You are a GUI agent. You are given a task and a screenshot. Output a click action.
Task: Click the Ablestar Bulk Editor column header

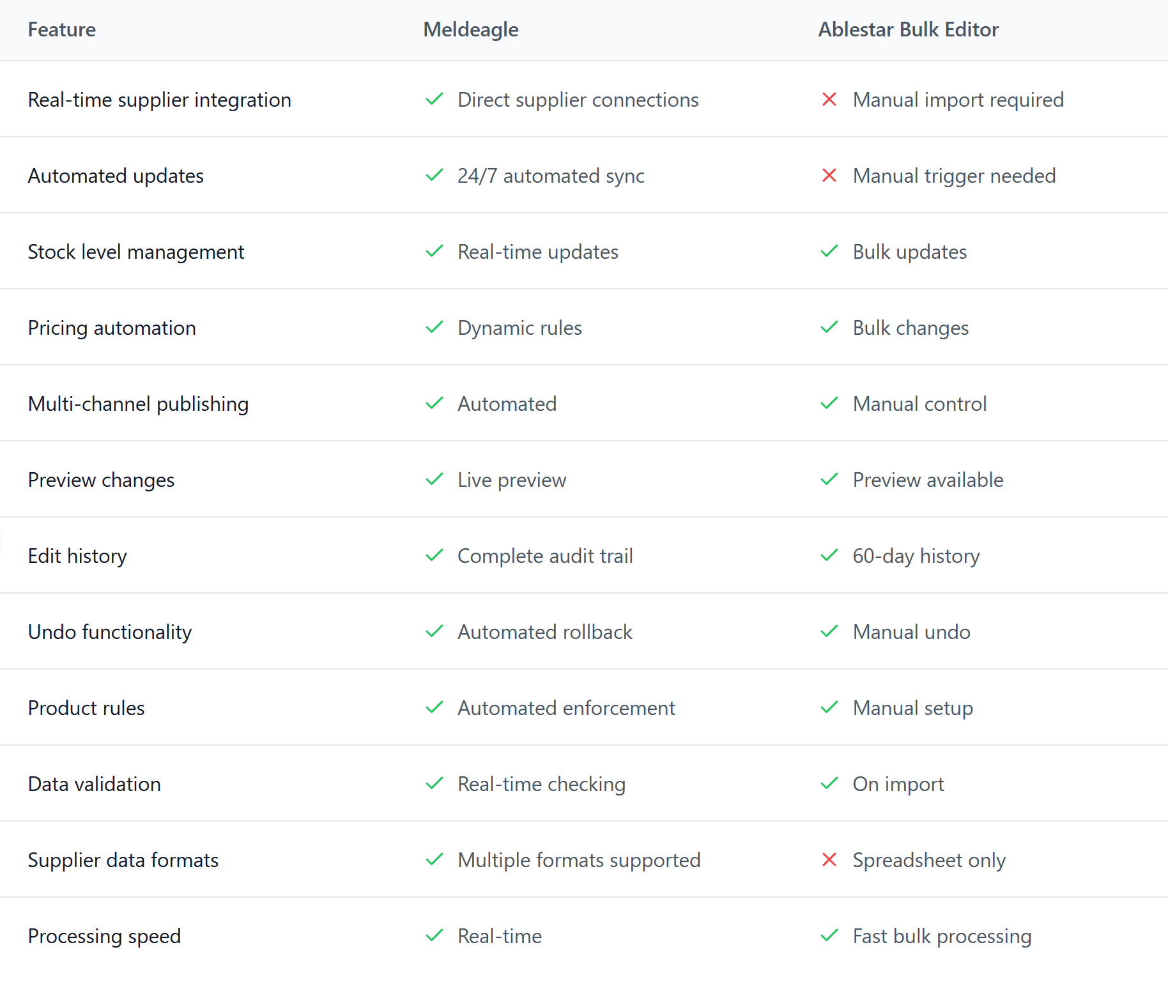pos(908,30)
